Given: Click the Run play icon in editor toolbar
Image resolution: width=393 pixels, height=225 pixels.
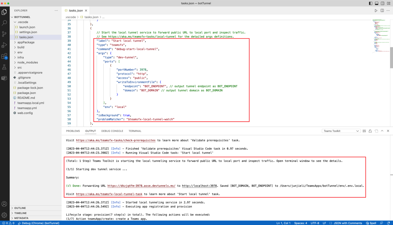Looking at the screenshot, I should (x=376, y=10).
